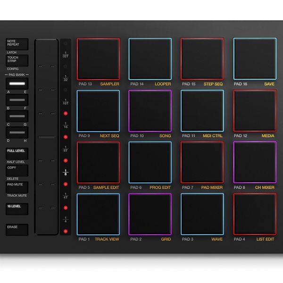Turn on the 16 Level button
This screenshot has width=283, height=283.
(17, 208)
